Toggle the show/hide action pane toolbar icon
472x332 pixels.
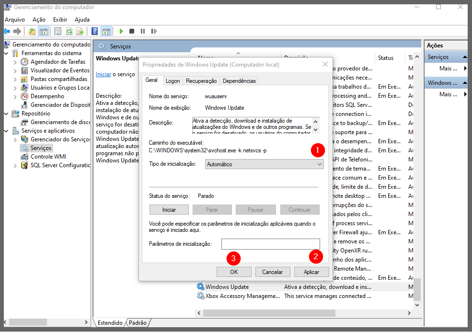(x=106, y=31)
